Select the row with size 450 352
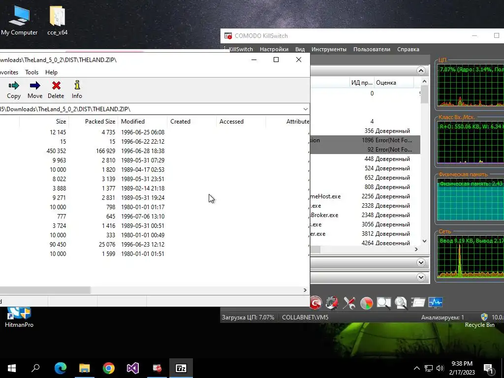This screenshot has width=504, height=378. (x=154, y=151)
